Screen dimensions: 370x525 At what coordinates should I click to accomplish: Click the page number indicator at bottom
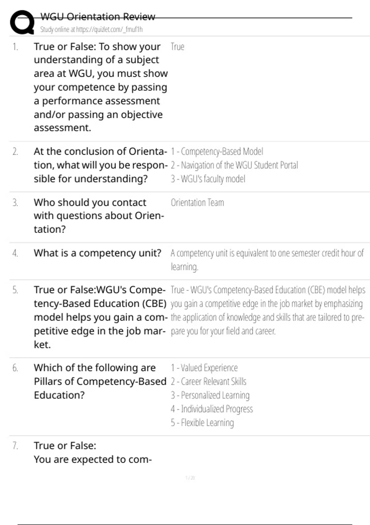[190, 478]
